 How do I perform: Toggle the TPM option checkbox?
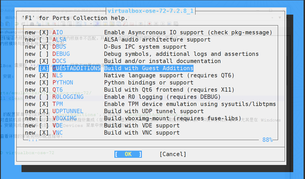[44, 104]
